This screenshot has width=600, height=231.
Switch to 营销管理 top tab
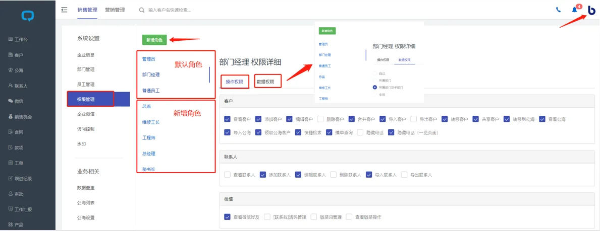(x=115, y=10)
